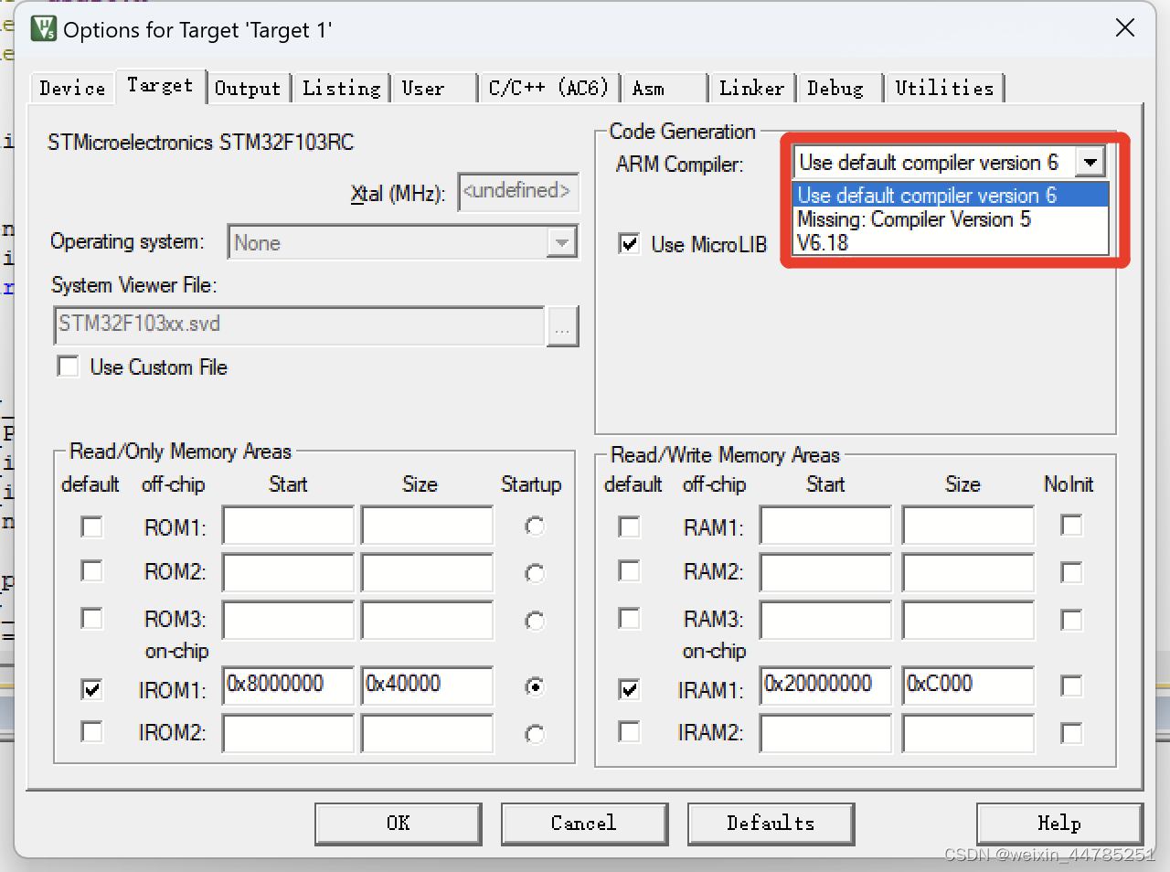1170x872 pixels.
Task: Check the ROM1 default checkbox
Action: coord(91,527)
